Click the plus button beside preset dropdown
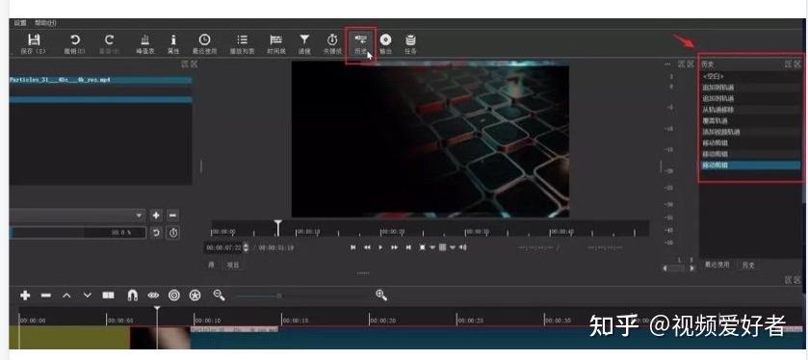 (x=156, y=216)
